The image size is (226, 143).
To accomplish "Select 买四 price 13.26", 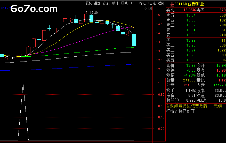I will pos(191,55).
